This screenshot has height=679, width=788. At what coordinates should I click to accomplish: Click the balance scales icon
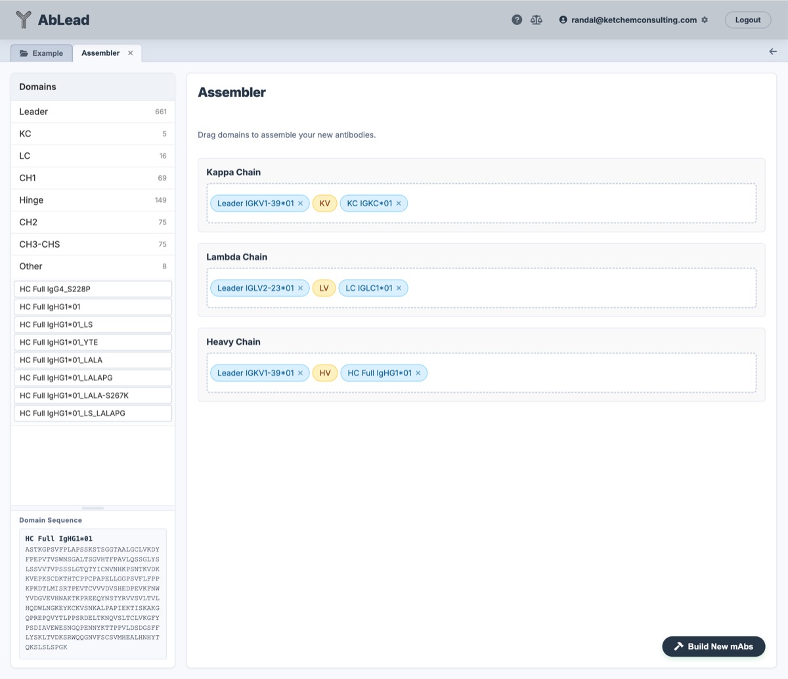(536, 20)
